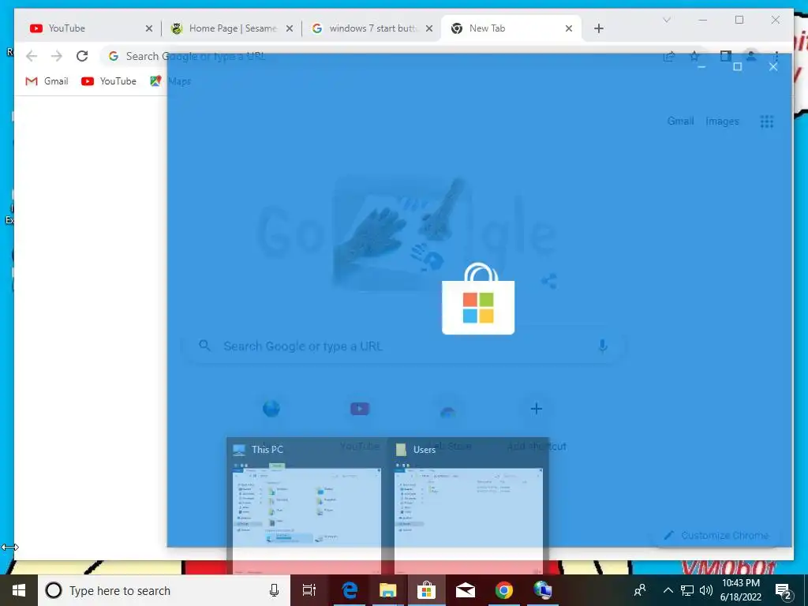This screenshot has width=808, height=606.
Task: Open the Users preview thumbnail
Action: pyautogui.click(x=469, y=507)
